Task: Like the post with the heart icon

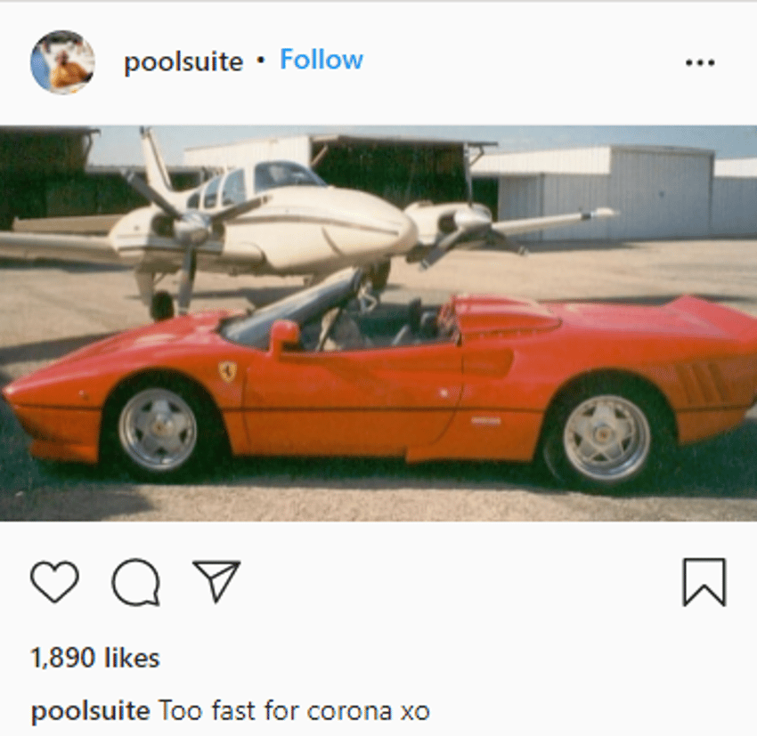Action: 54,581
